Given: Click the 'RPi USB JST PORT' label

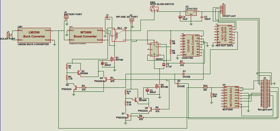Looking at the screenshot, I should (x=127, y=17).
